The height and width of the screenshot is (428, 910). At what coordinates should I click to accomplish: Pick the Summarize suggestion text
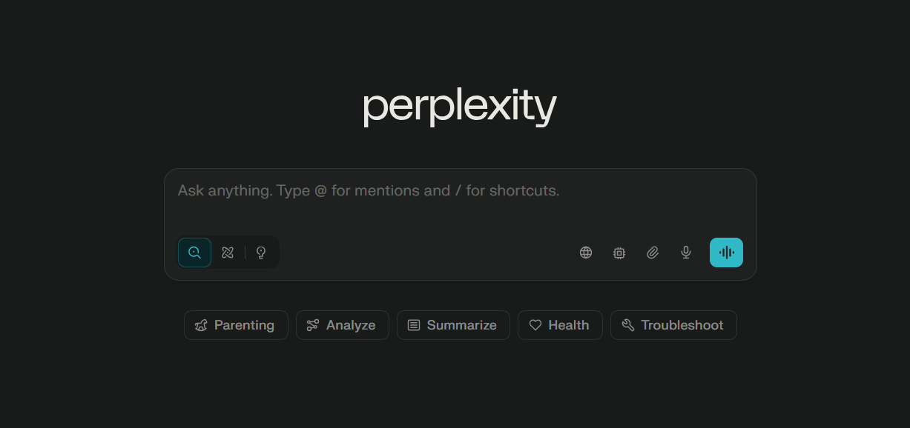[461, 325]
